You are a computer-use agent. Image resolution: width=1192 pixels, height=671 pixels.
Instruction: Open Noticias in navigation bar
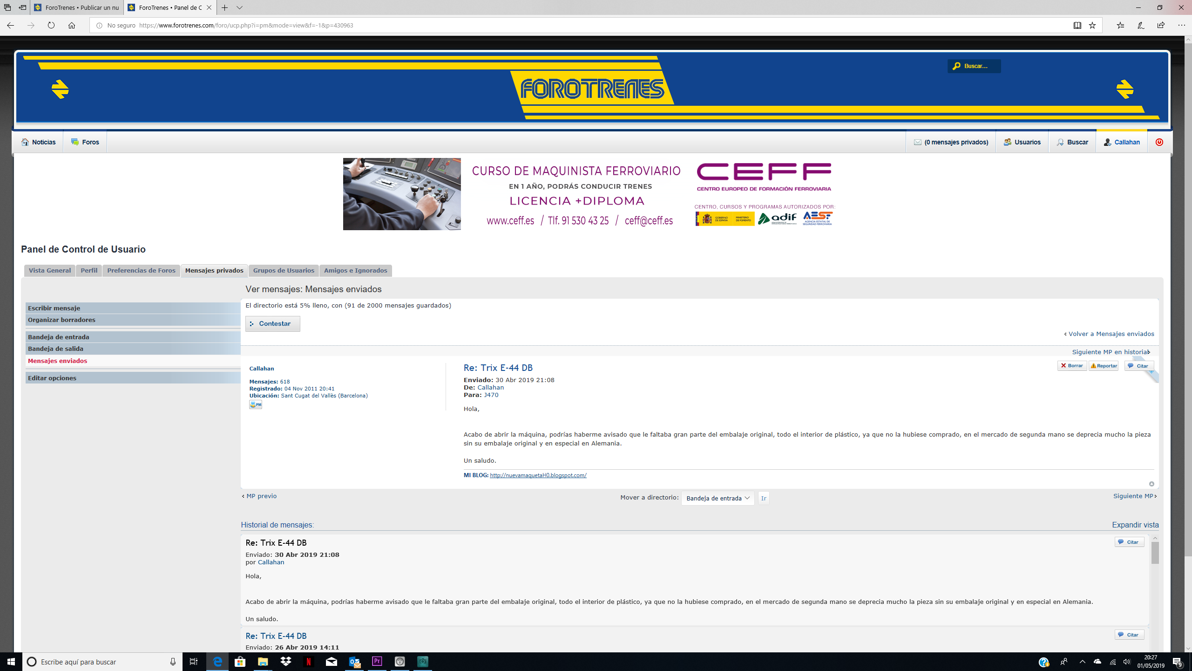[x=38, y=142]
